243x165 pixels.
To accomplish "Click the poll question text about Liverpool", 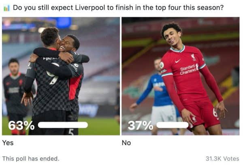I will coord(118,8).
